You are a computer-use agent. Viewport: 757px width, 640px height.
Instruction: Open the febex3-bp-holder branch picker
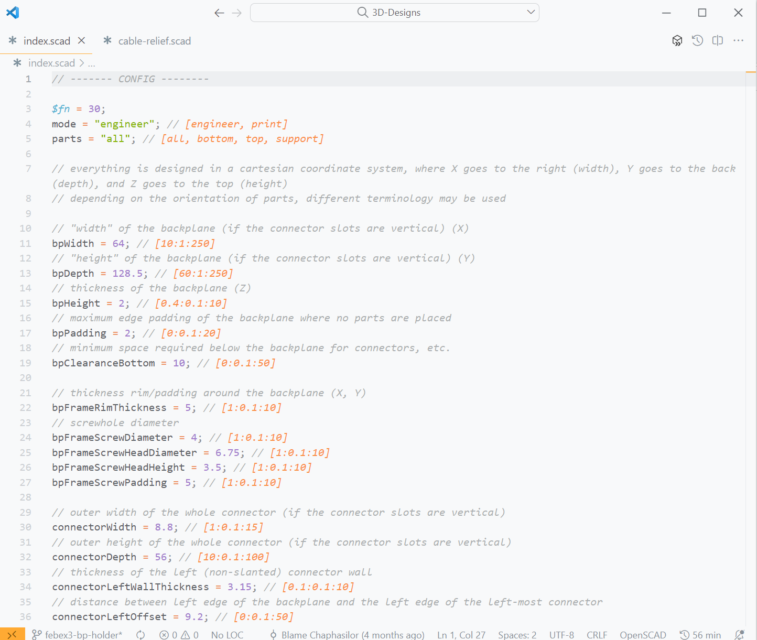pyautogui.click(x=78, y=635)
